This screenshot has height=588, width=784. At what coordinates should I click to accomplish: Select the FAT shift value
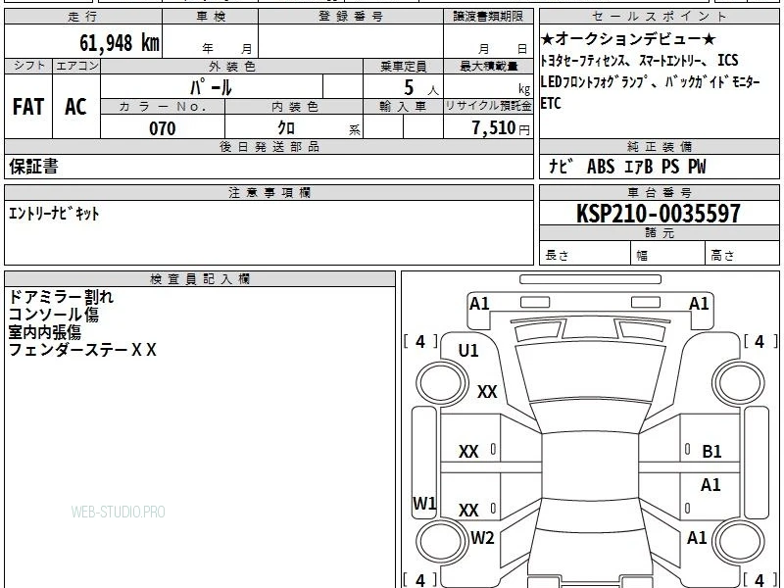(x=28, y=107)
